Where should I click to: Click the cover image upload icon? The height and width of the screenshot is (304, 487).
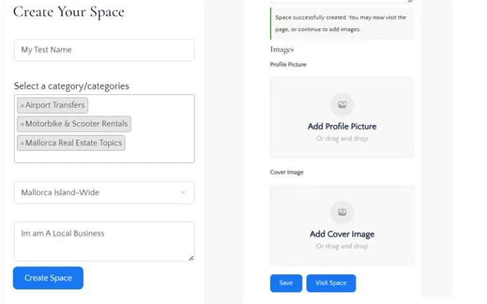[x=342, y=212]
